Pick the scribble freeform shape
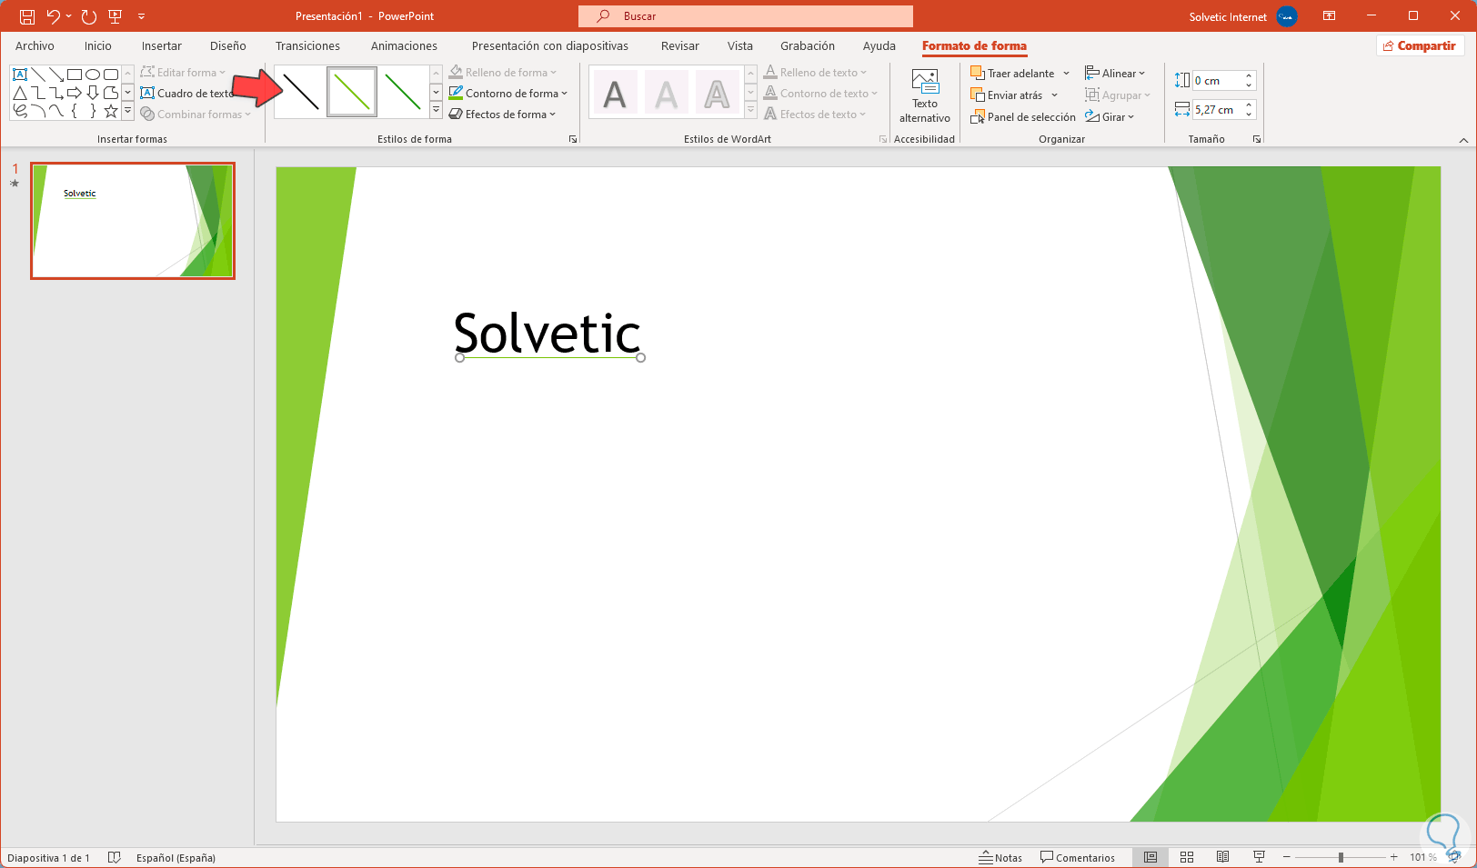The height and width of the screenshot is (868, 1477). (x=20, y=111)
